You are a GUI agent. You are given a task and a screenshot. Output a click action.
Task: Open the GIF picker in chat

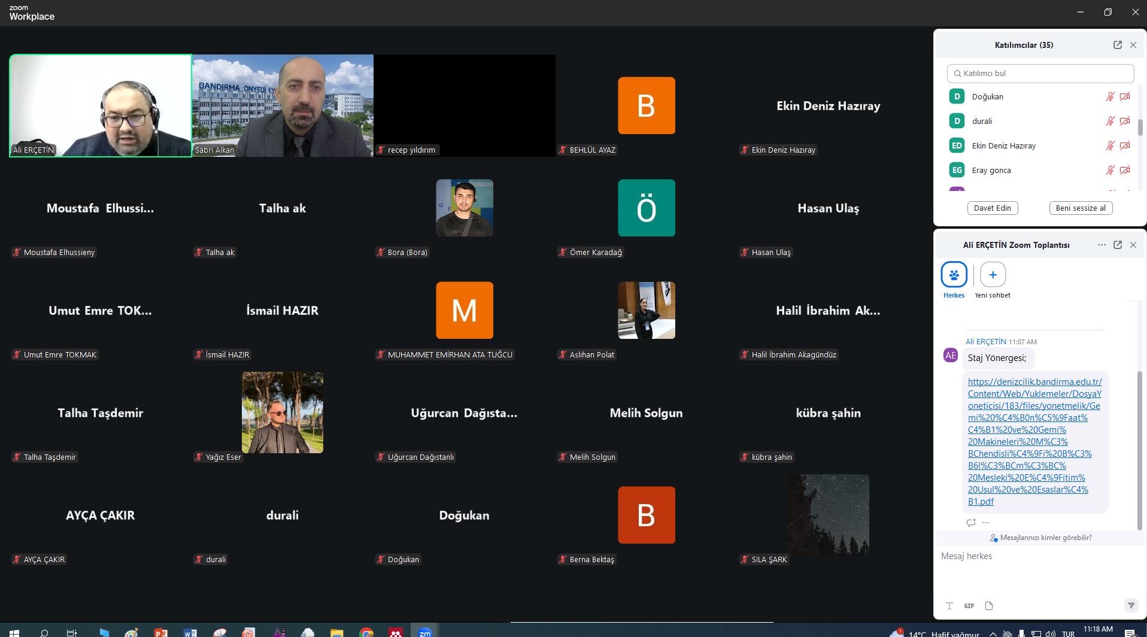click(x=969, y=605)
